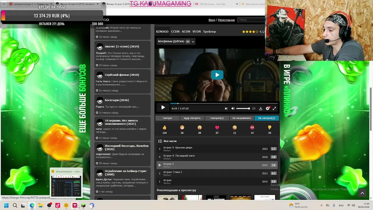Open Microsoft Edge from the taskbar

[x=32, y=206]
